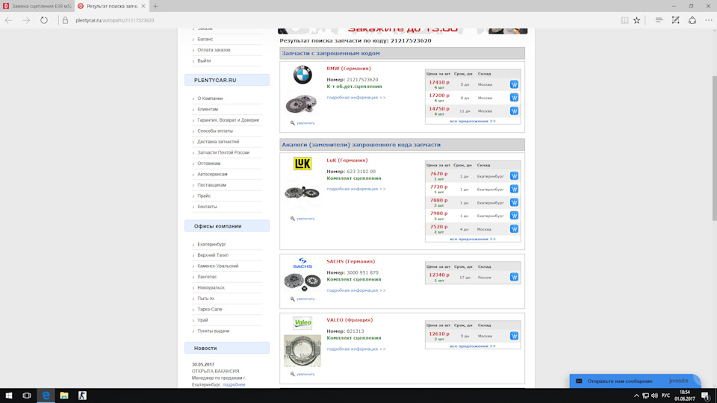This screenshot has width=717, height=403.
Task: Click the Valeo brand logo
Action: click(302, 323)
